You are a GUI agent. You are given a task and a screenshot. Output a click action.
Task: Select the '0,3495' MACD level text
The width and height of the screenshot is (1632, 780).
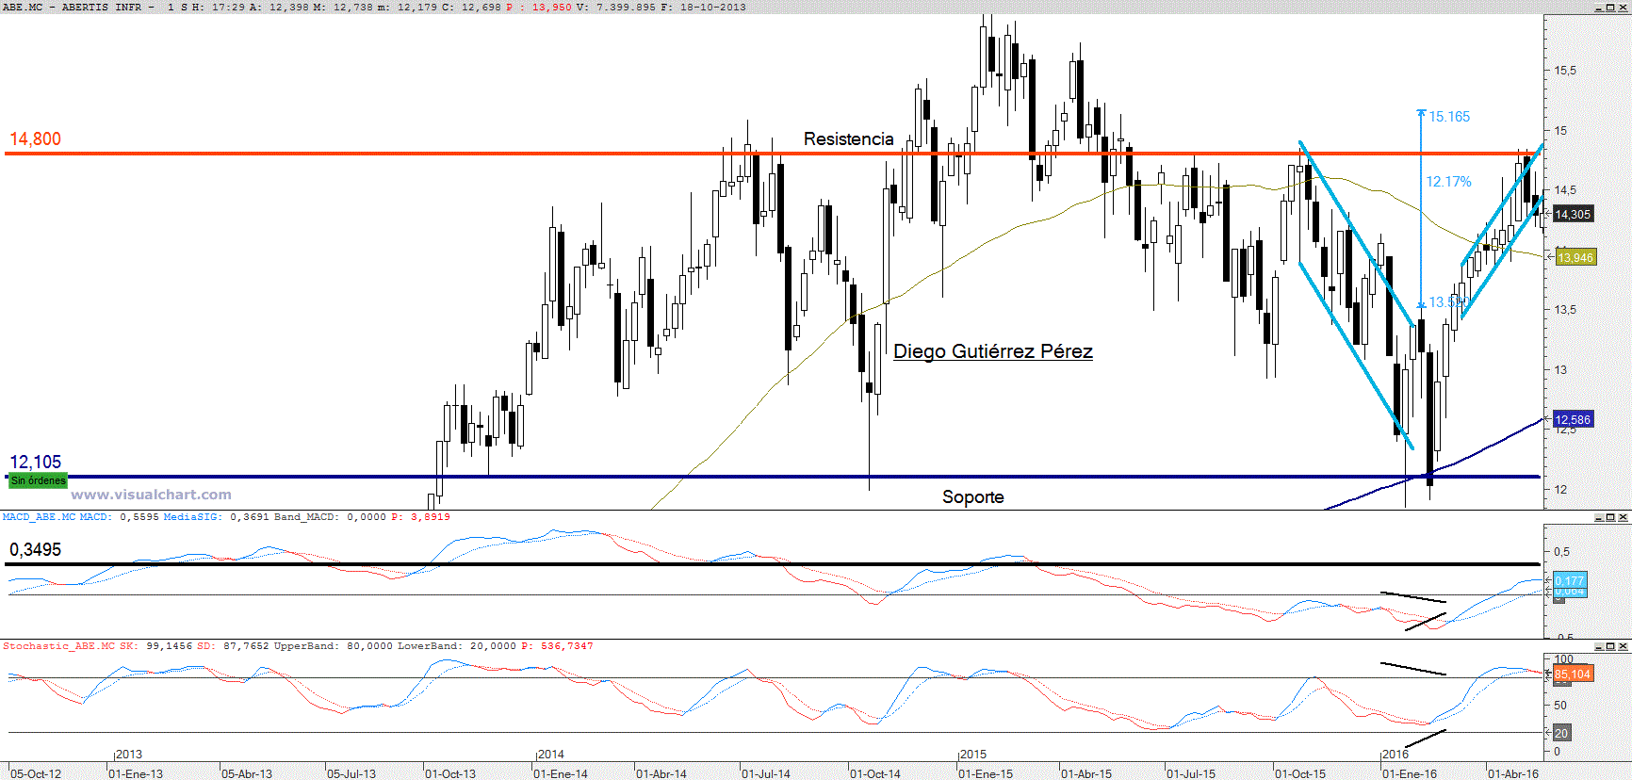(x=35, y=549)
